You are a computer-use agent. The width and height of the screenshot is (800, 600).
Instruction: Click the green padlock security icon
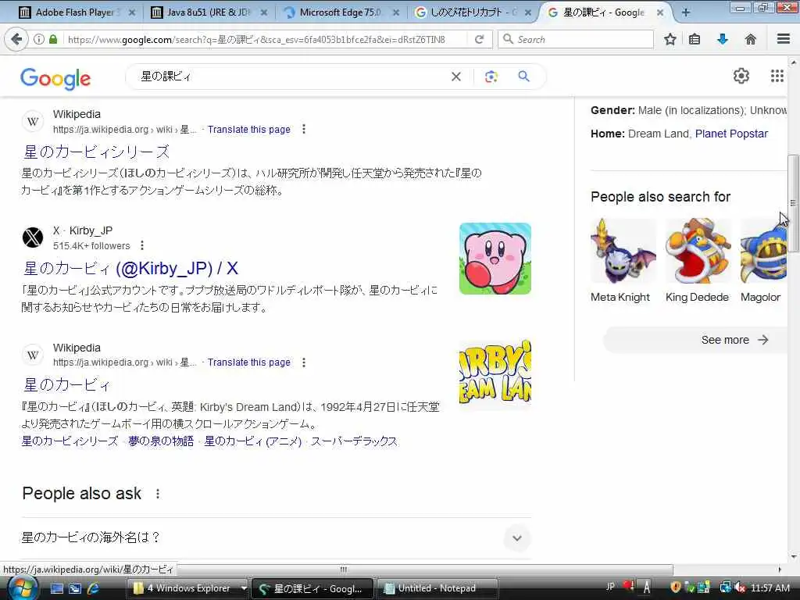(x=53, y=39)
